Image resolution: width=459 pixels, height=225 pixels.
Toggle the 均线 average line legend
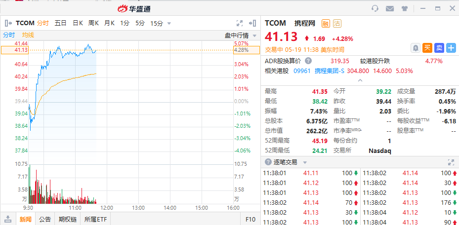(28, 35)
